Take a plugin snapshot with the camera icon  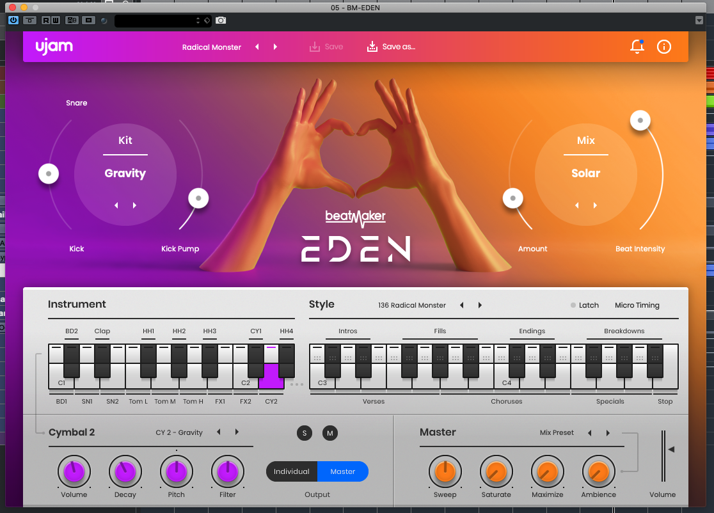[221, 20]
